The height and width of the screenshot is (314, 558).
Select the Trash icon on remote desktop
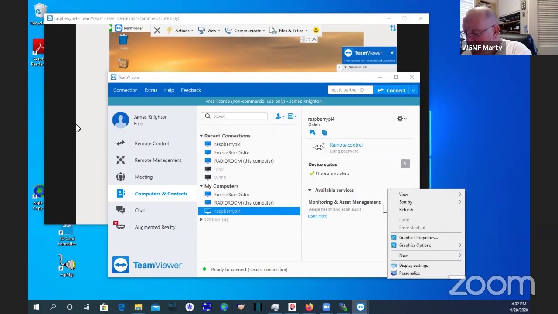pyautogui.click(x=123, y=42)
